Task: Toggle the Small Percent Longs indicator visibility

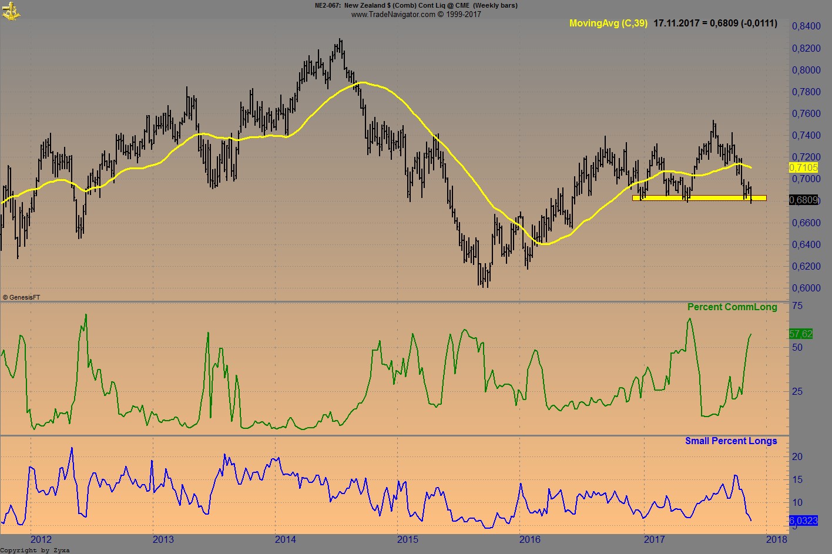Action: (731, 441)
